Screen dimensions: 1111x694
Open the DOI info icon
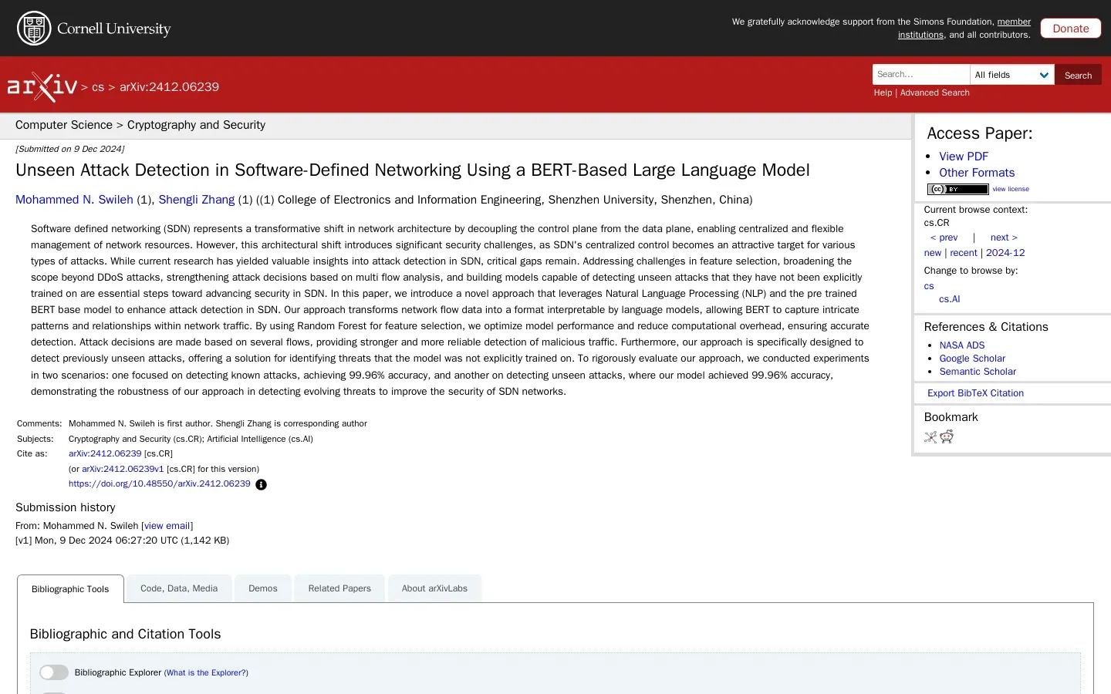pos(261,485)
